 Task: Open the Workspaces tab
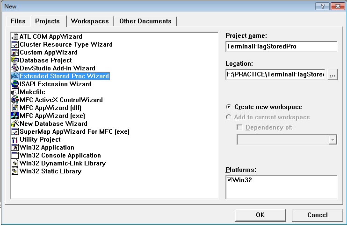90,21
